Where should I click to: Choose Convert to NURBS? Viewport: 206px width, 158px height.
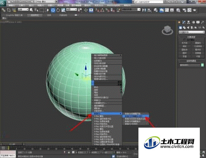(x=136, y=124)
